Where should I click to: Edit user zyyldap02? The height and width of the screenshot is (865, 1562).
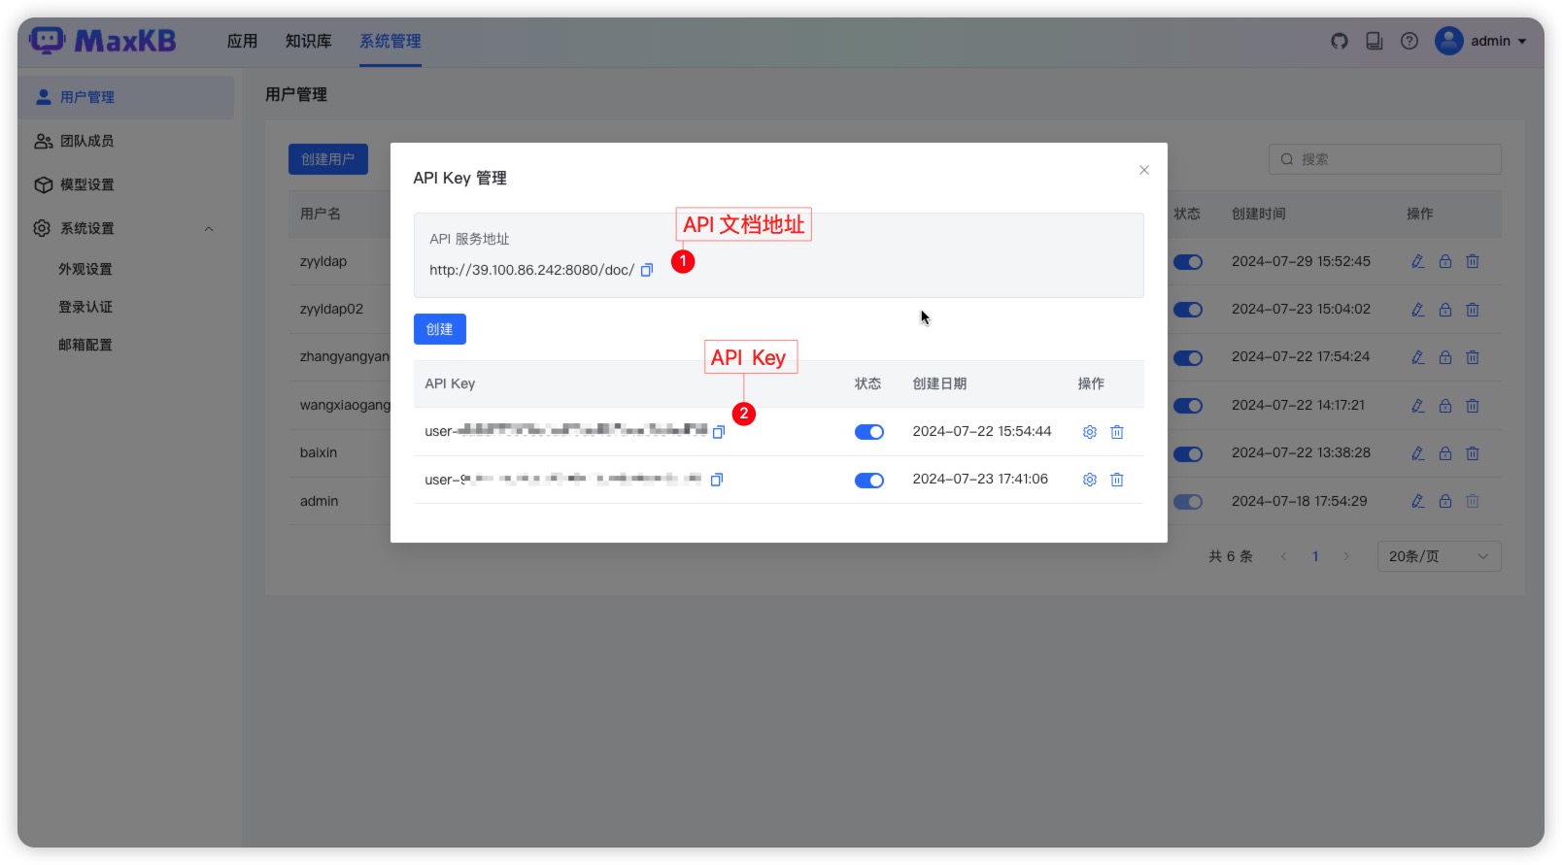1418,310
